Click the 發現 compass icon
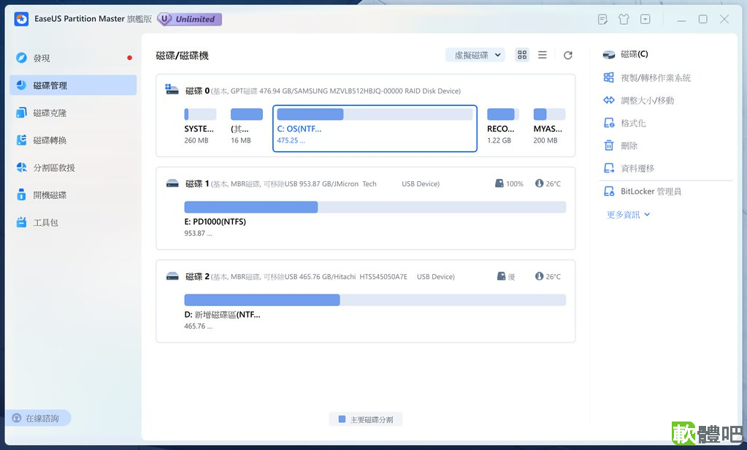 click(x=21, y=58)
